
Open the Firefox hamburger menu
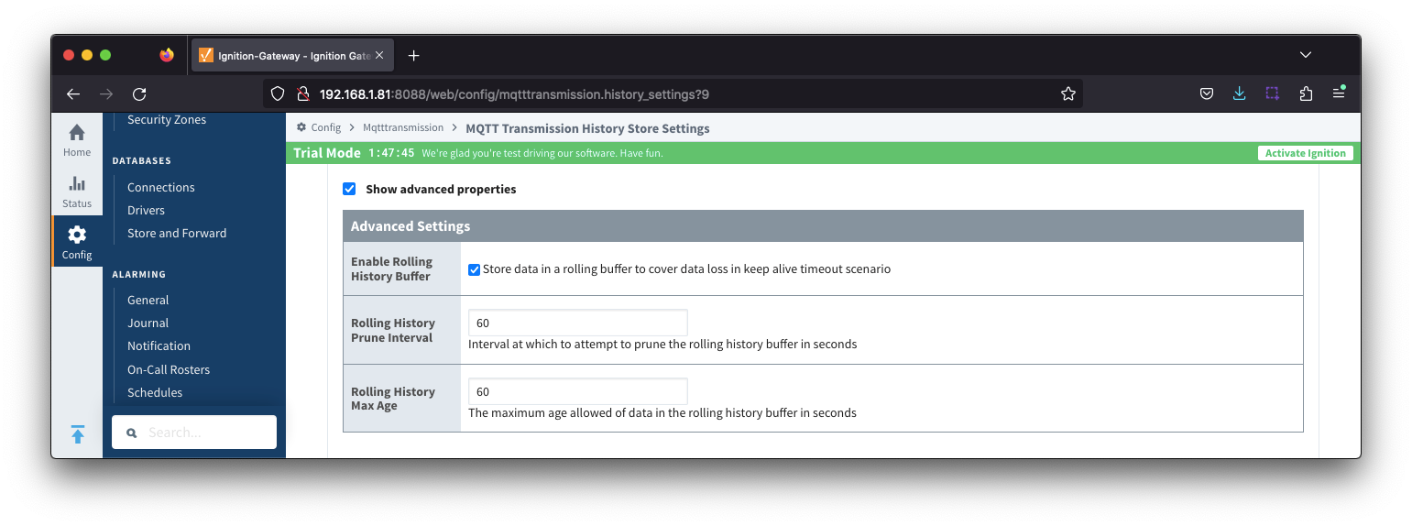click(1339, 93)
